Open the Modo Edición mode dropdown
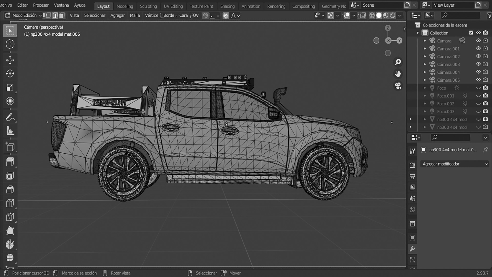 [23, 15]
